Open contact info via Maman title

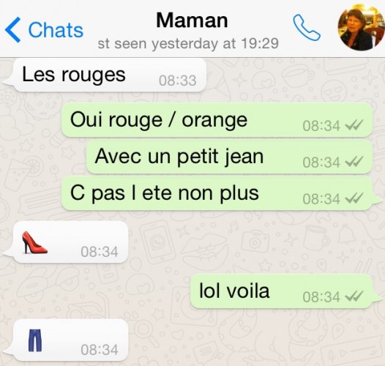[192, 20]
